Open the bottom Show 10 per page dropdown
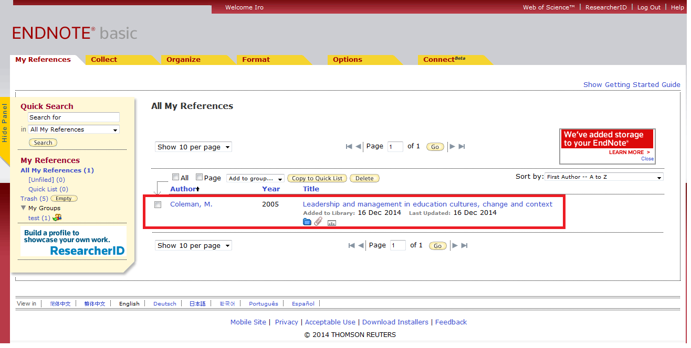The width and height of the screenshot is (691, 348). point(193,246)
